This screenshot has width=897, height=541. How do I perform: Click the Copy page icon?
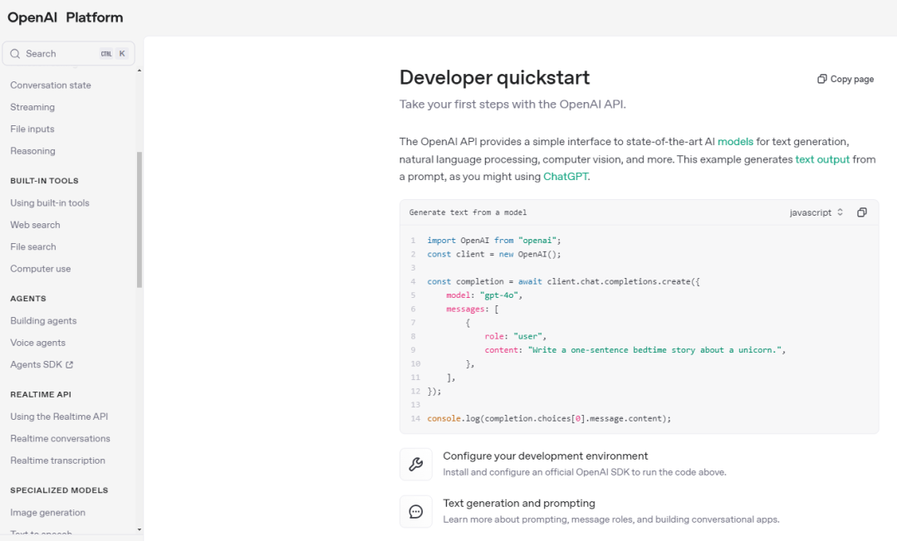[x=822, y=79]
